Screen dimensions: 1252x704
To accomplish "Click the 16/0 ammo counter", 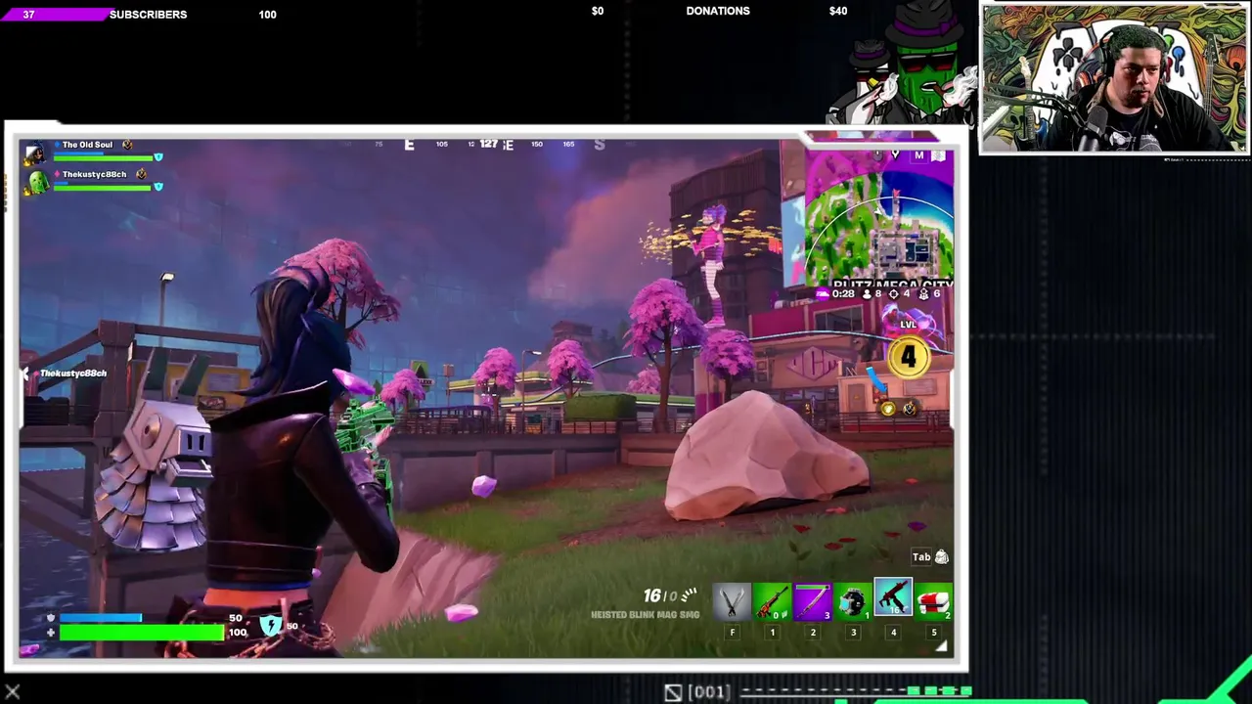I will tap(660, 594).
